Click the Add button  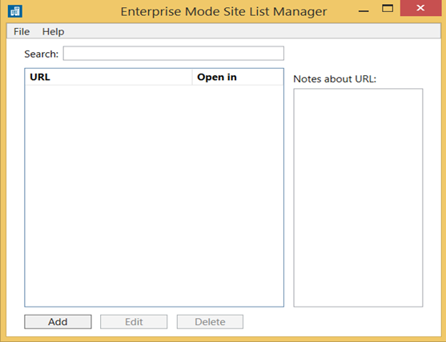pos(58,322)
